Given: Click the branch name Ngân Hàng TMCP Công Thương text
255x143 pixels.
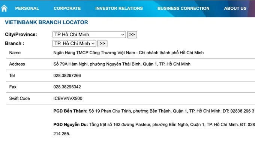Looking at the screenshot, I should (129, 53).
